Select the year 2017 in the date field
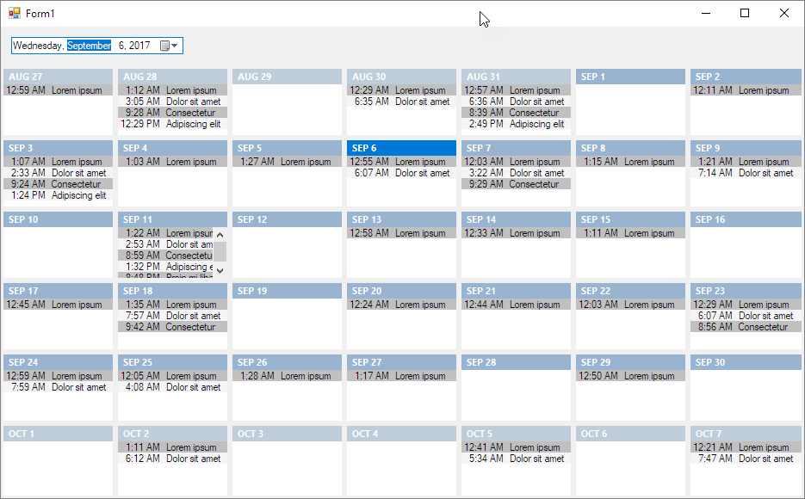The width and height of the screenshot is (805, 499). (x=140, y=45)
